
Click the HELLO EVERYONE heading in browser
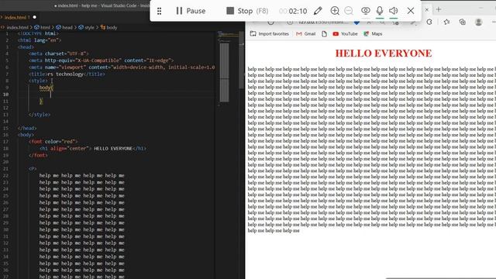[384, 53]
